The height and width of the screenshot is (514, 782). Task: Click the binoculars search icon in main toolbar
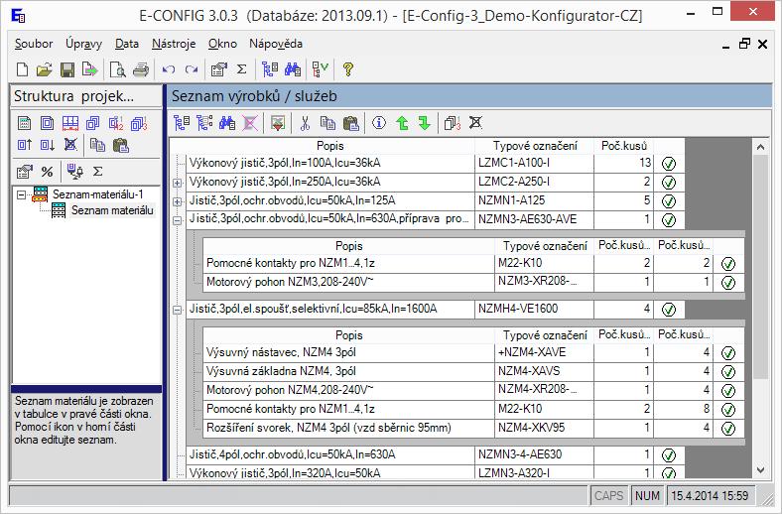click(293, 69)
